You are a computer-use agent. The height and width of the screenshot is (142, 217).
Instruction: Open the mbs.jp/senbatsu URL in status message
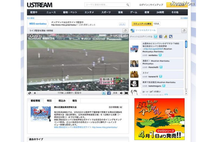pyautogui.click(x=64, y=25)
